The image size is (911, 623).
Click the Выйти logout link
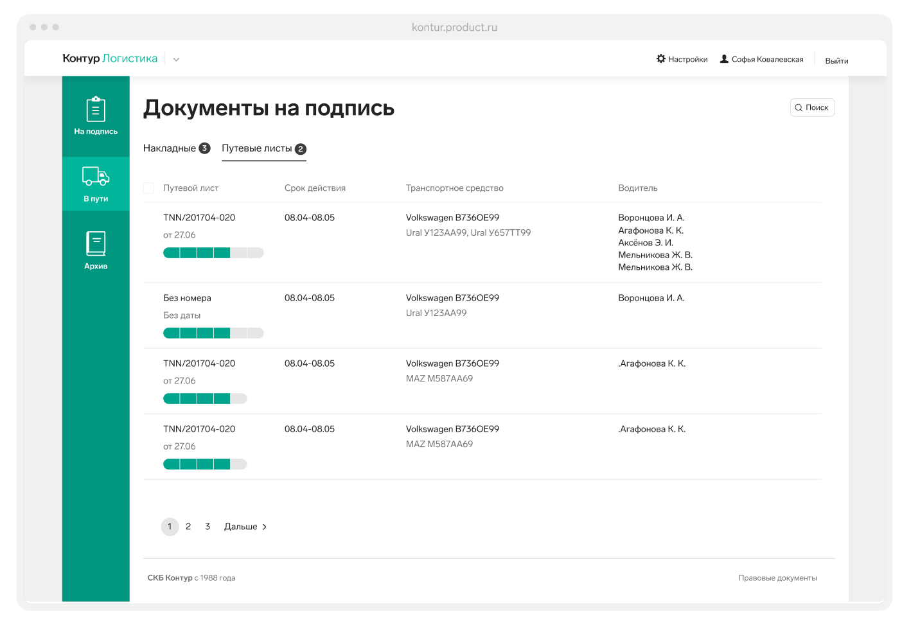coord(836,60)
